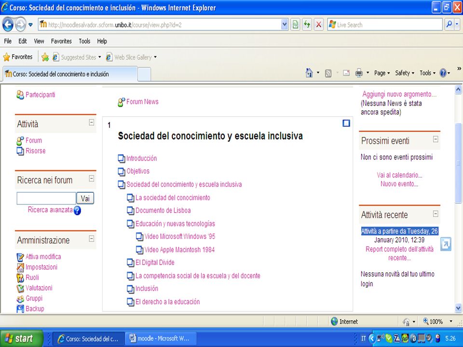Viewport: 463px width, 347px height.
Task: Open Favorites star button
Action: click(18, 57)
